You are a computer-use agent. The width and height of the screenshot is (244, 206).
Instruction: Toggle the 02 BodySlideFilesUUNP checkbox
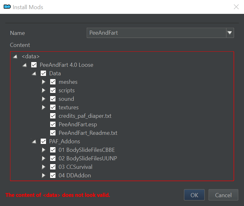[53, 158]
